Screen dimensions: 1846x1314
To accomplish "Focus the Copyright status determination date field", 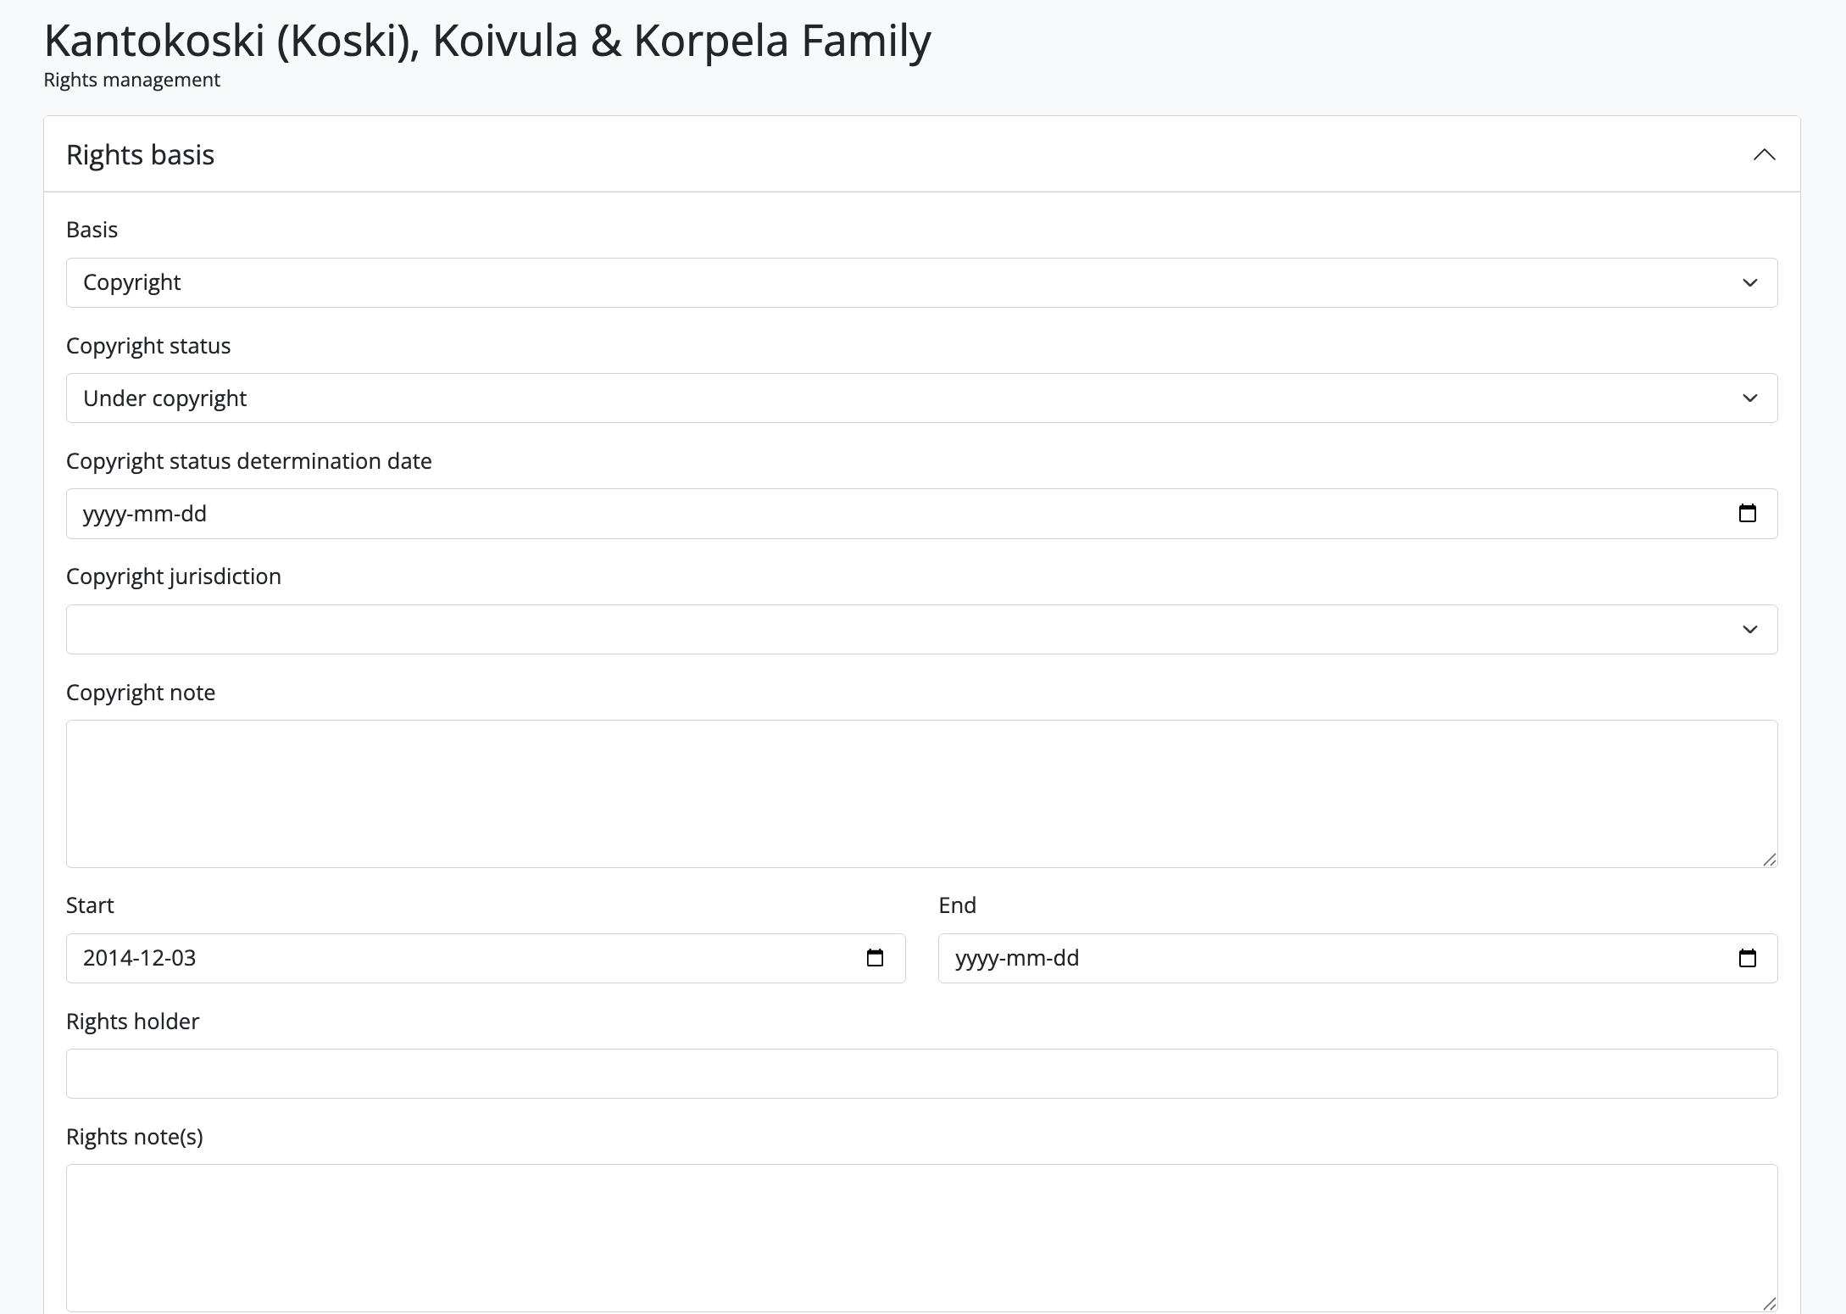I will [848, 514].
